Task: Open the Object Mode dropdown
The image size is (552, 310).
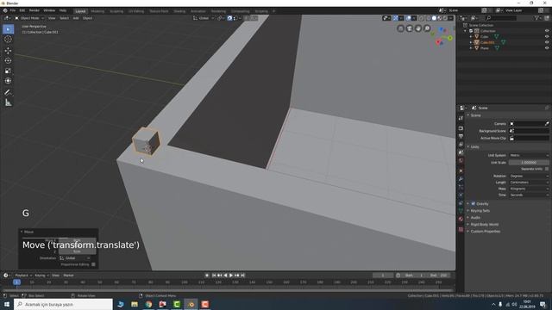Action: [x=29, y=18]
